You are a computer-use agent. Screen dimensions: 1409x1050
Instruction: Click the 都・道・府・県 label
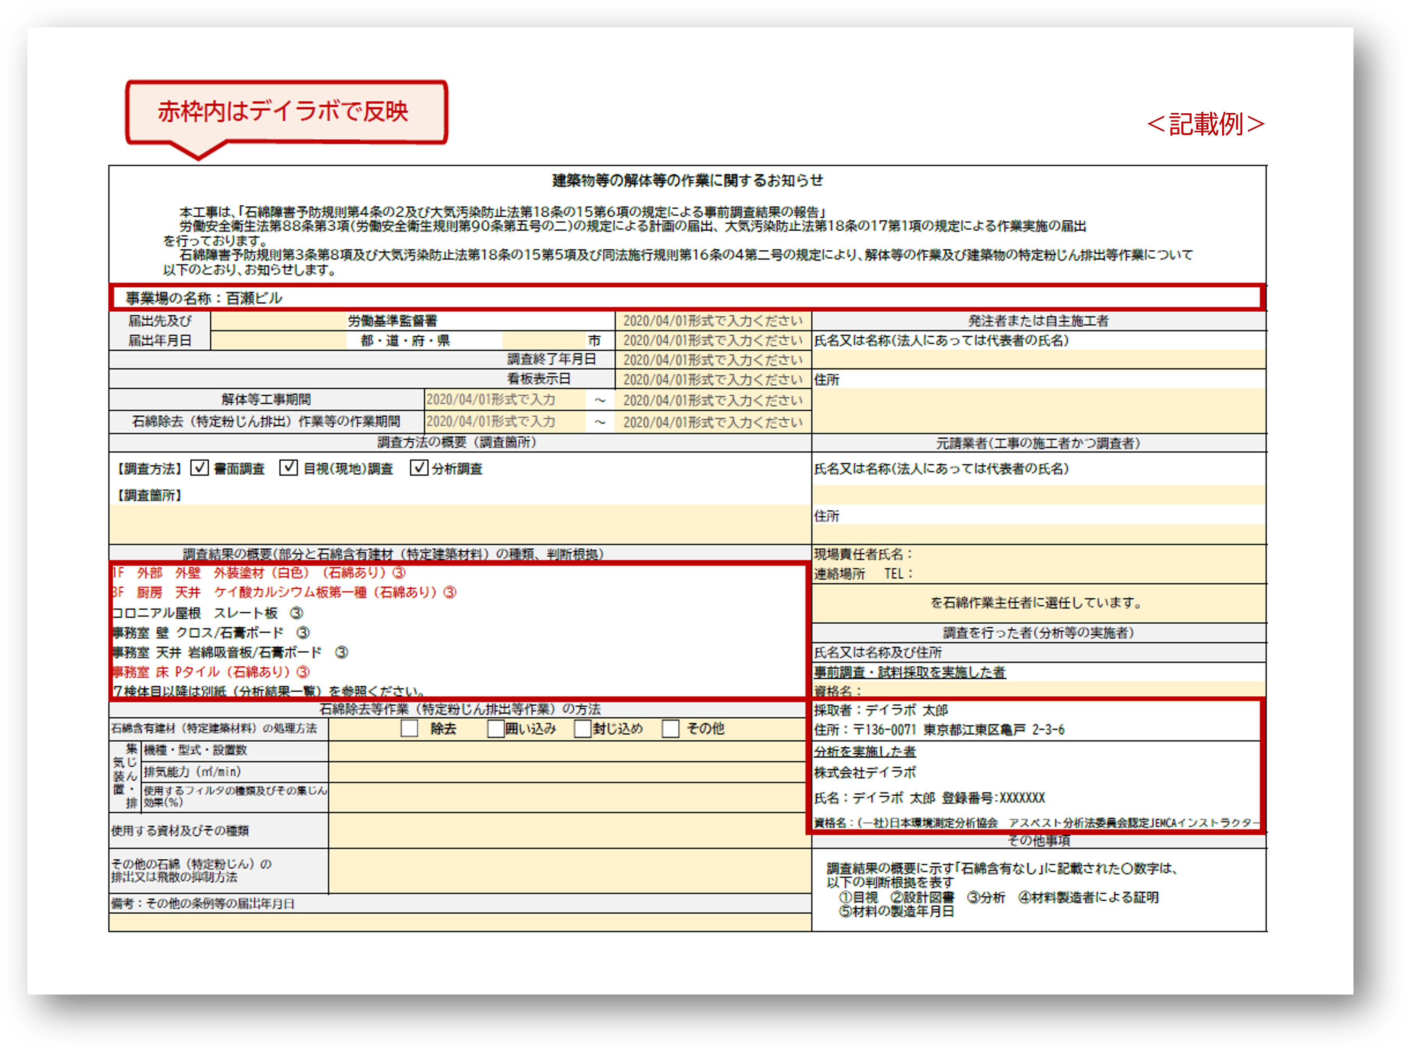point(405,340)
